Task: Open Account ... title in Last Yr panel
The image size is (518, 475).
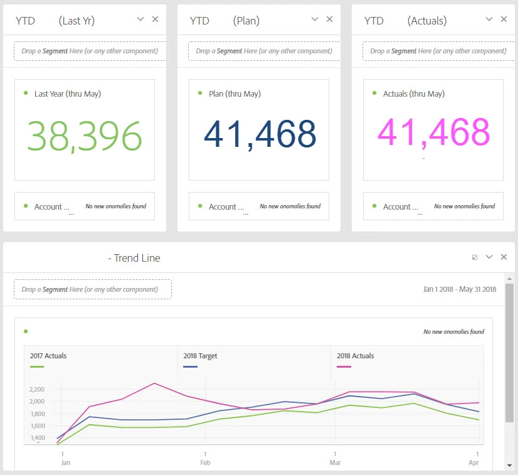Action: [52, 207]
